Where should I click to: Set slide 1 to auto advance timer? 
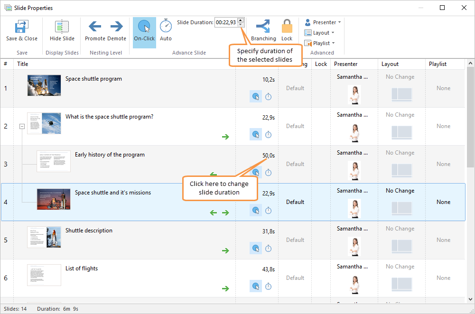tap(269, 97)
